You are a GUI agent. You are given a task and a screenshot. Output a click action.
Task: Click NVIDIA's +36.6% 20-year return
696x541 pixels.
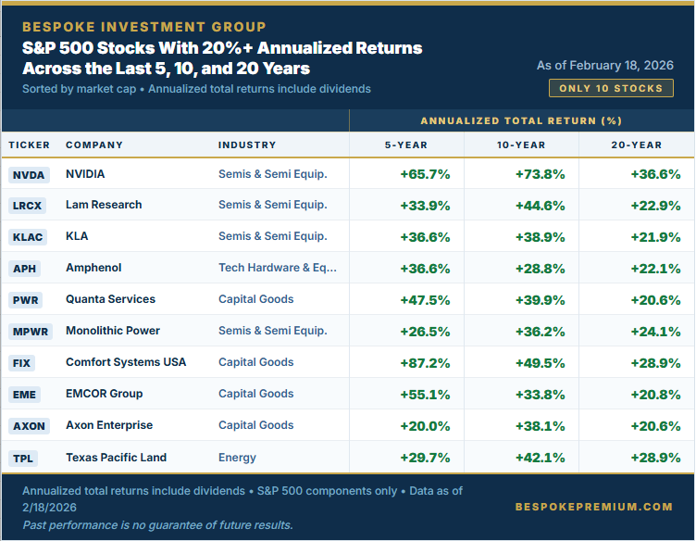655,174
